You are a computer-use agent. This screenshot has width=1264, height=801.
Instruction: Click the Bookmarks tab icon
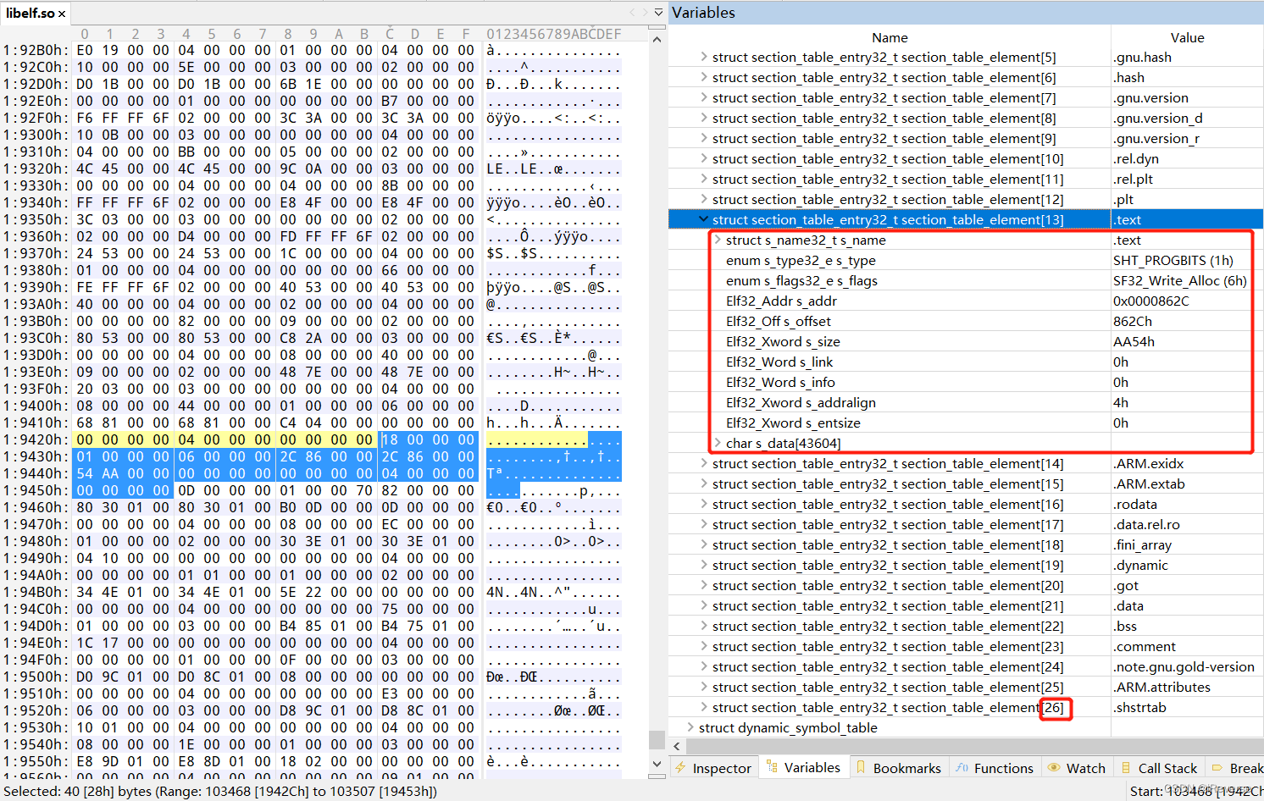[861, 767]
